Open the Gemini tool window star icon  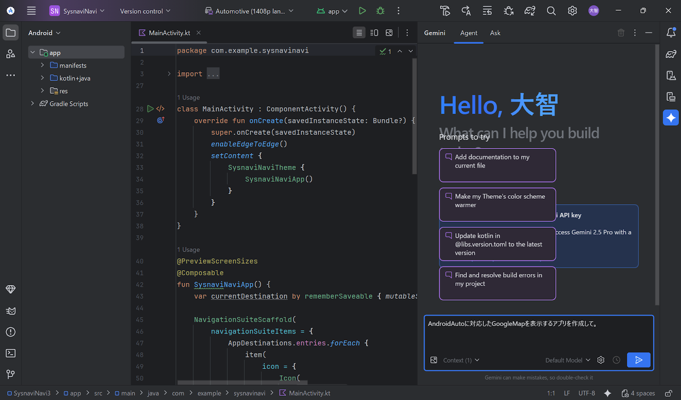tap(671, 118)
